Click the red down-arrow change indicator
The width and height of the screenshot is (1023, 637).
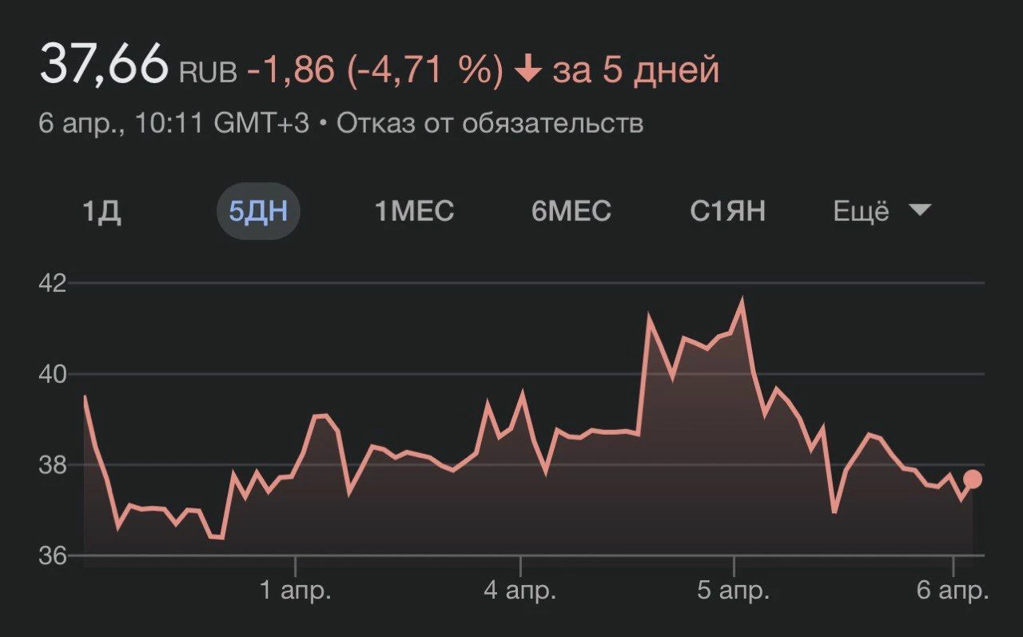527,70
